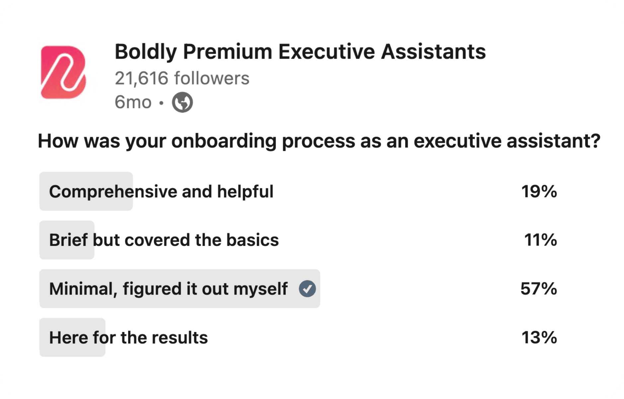
Task: Click the 19% result percentage
Action: pyautogui.click(x=539, y=192)
